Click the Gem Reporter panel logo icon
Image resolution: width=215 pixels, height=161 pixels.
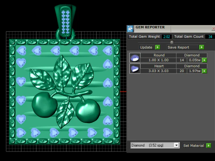pos(130,29)
